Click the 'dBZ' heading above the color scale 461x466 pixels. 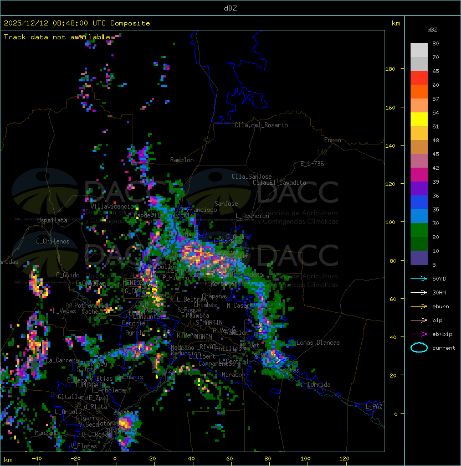pos(432,30)
